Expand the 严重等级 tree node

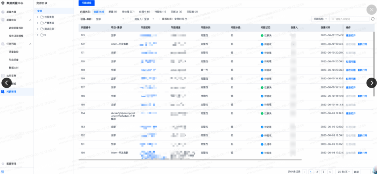pos(38,23)
